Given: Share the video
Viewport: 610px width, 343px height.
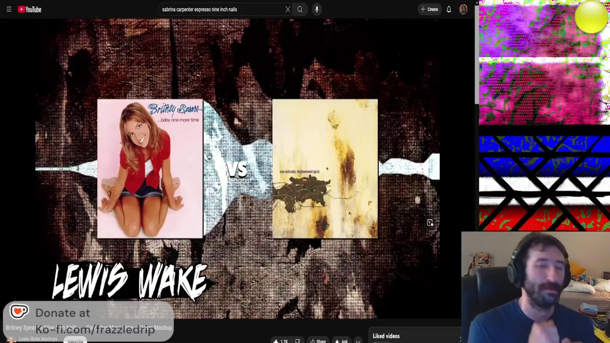Looking at the screenshot, I should coord(318,341).
